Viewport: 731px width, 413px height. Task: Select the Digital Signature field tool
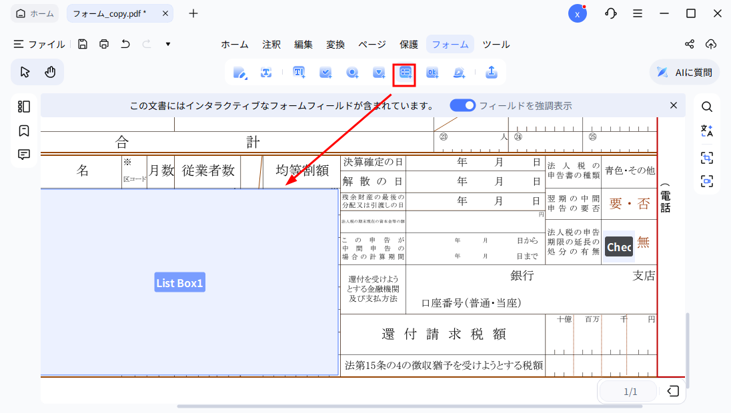coord(459,72)
